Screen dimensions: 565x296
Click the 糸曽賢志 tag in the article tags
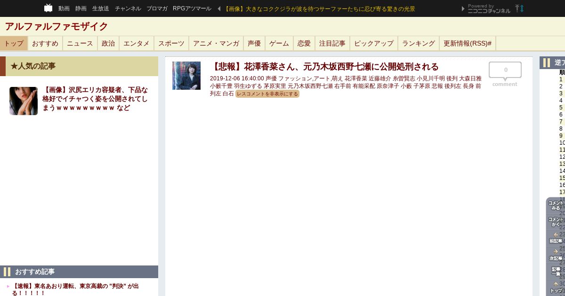click(x=404, y=78)
